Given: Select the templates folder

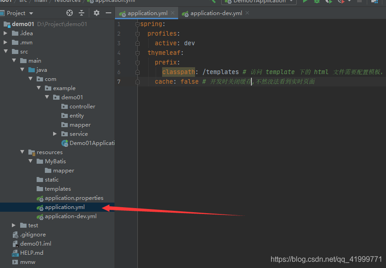Looking at the screenshot, I should pos(58,189).
